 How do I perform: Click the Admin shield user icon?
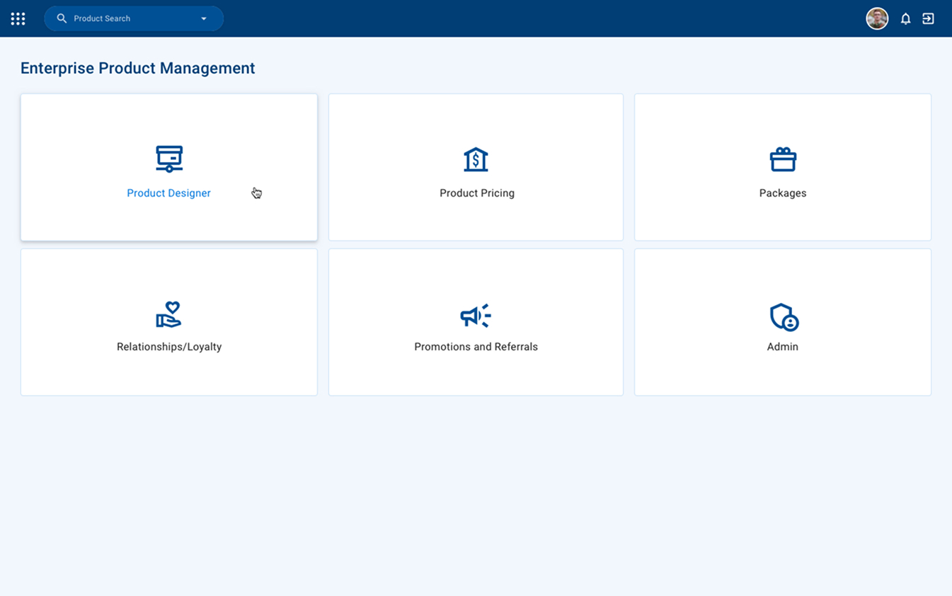784,317
